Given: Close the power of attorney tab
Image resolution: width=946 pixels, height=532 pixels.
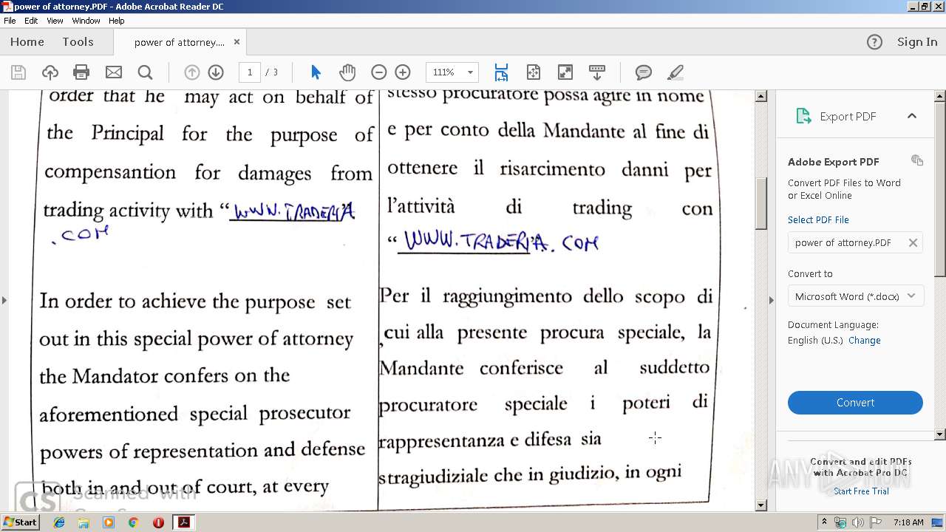Looking at the screenshot, I should [x=236, y=42].
